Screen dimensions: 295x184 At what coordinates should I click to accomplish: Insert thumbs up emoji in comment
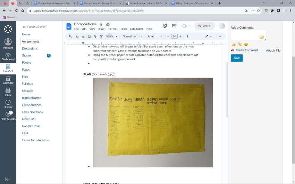click(x=234, y=44)
